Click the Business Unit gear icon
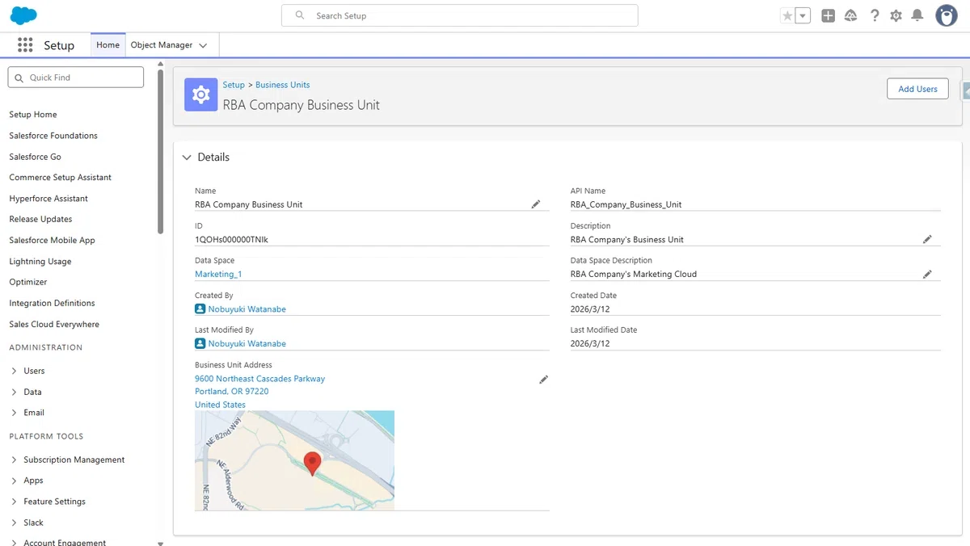This screenshot has height=546, width=970. [200, 94]
